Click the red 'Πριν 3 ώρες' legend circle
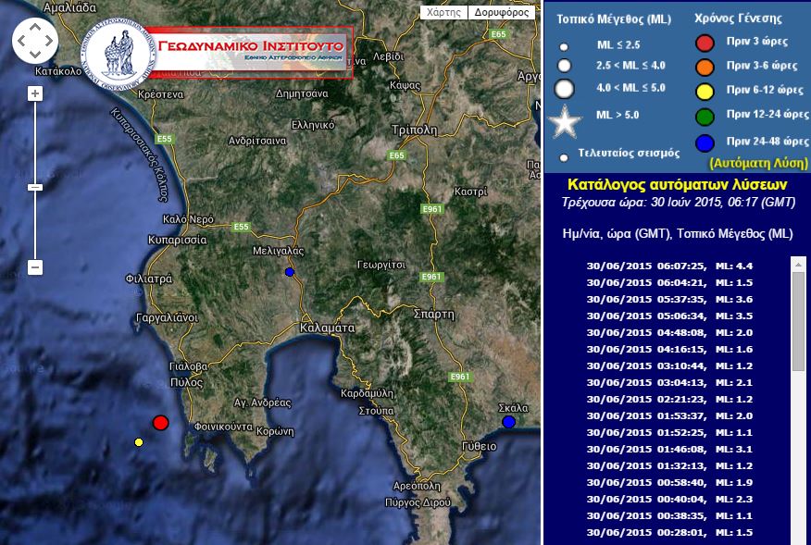This screenshot has height=545, width=811. 705,43
